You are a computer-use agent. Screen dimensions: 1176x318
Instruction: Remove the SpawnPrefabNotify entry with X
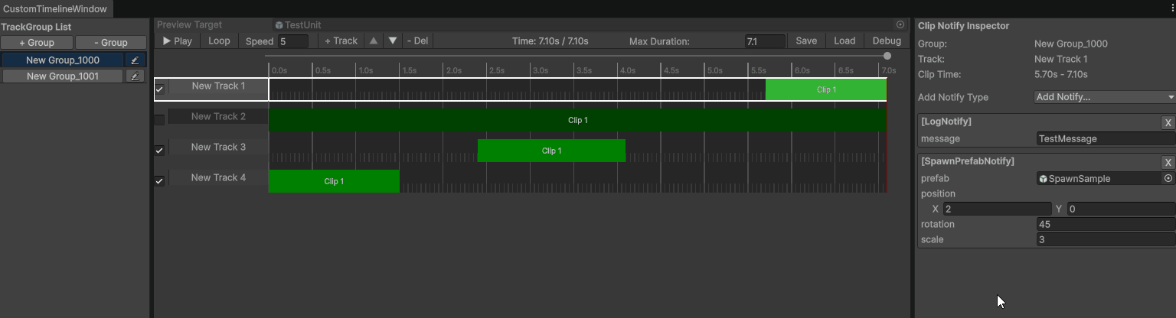1168,162
